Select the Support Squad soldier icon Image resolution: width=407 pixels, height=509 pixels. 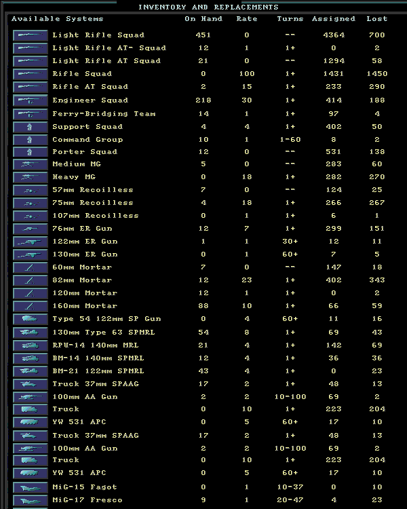point(31,127)
